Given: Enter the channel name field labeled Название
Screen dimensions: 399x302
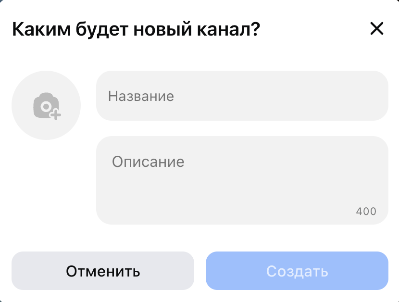Looking at the screenshot, I should [242, 96].
